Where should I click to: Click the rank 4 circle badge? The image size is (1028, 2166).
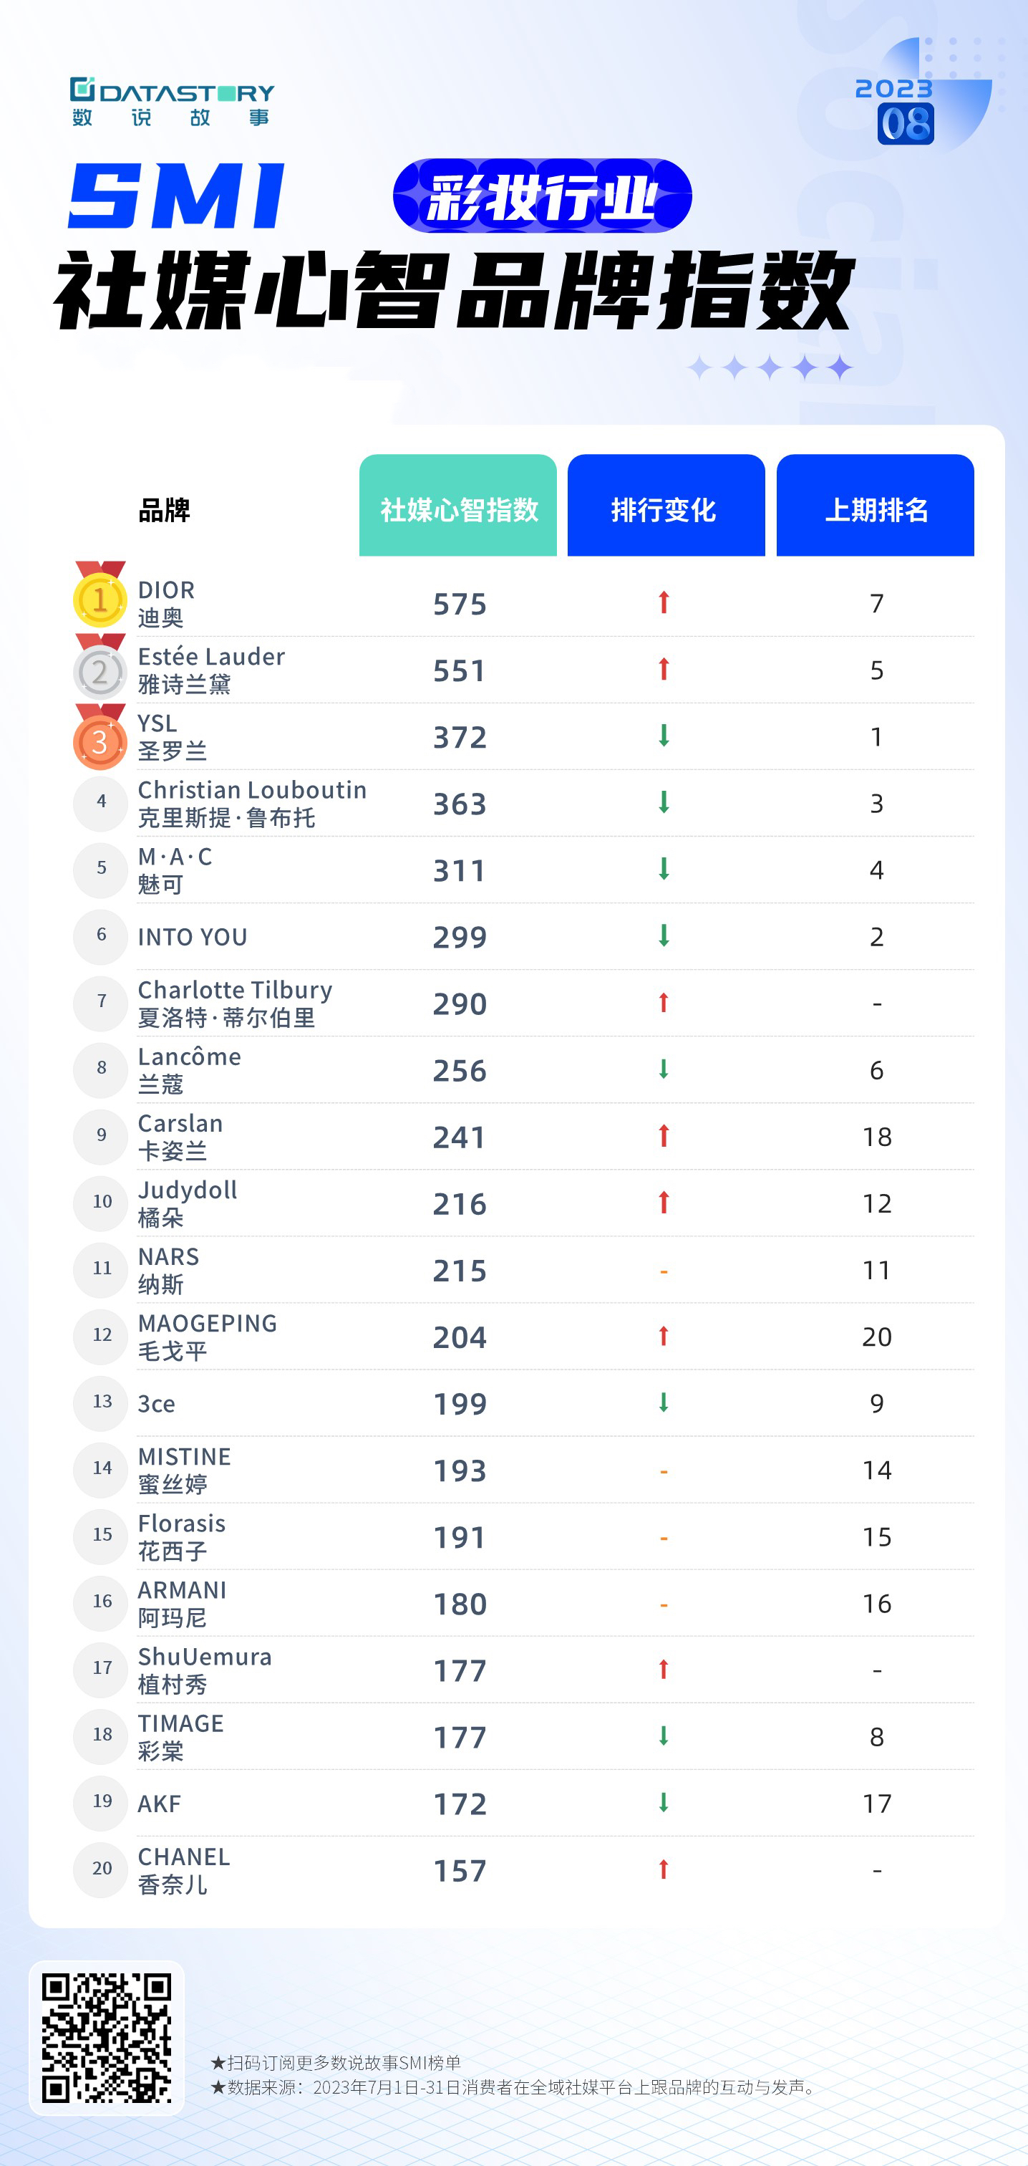(x=101, y=802)
